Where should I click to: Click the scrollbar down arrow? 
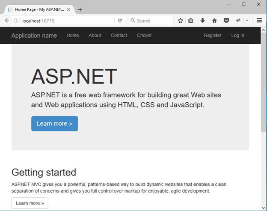pos(264,208)
